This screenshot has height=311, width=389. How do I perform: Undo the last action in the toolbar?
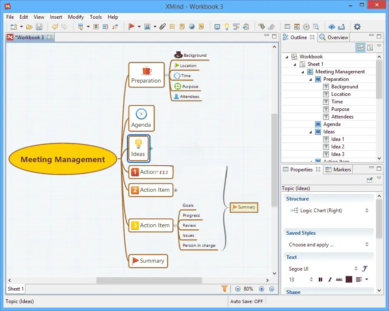55,27
